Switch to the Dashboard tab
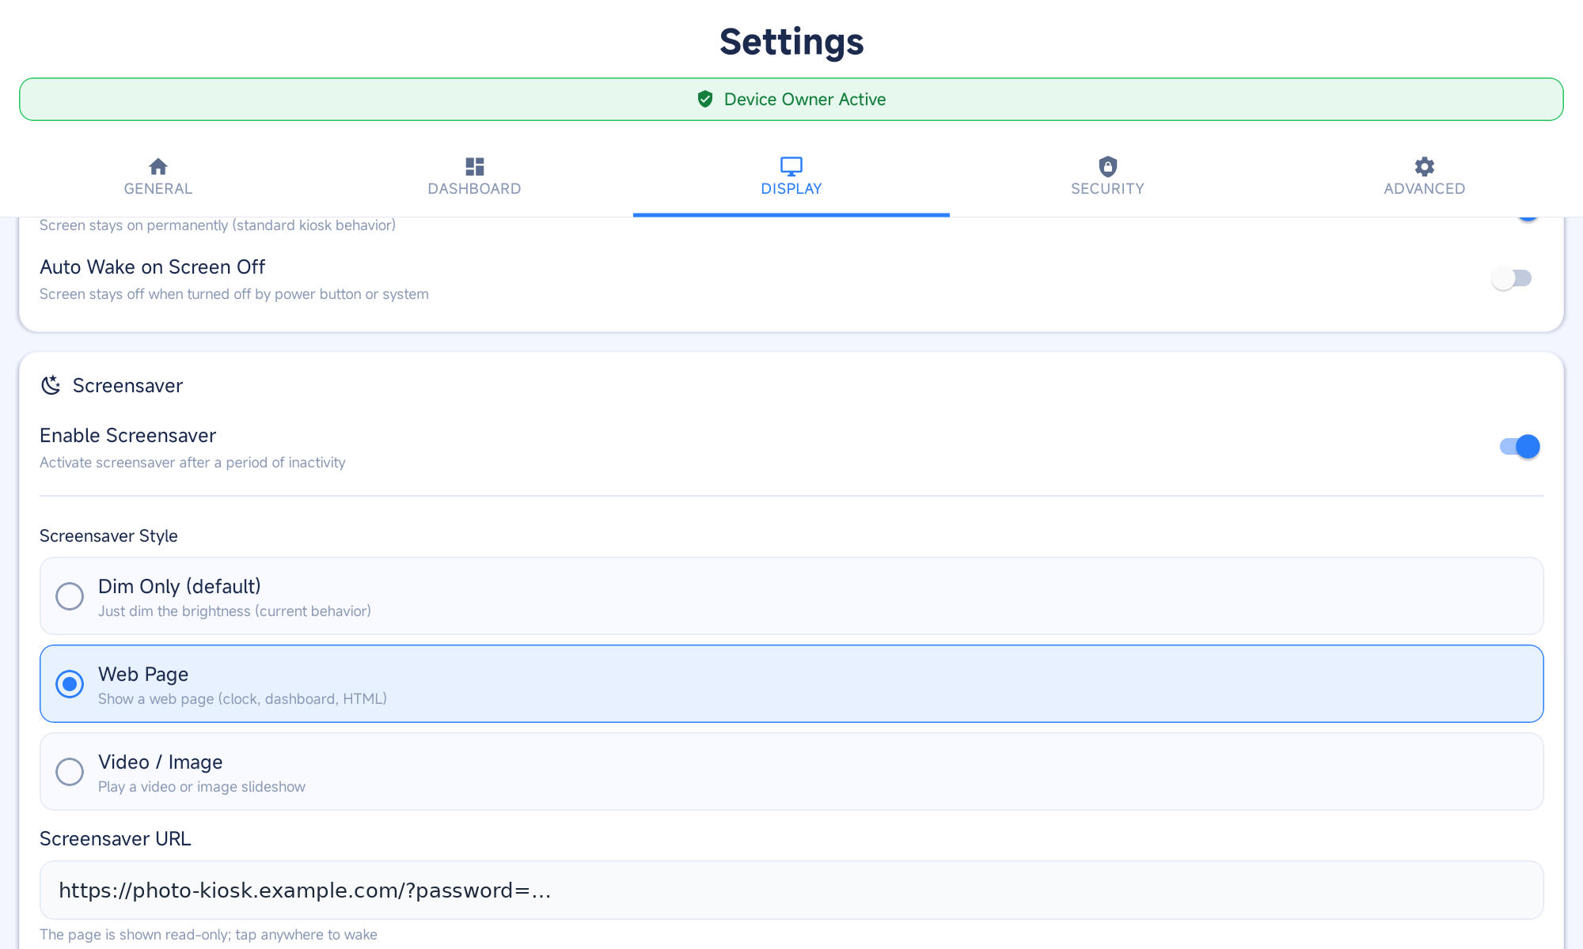 tap(475, 177)
